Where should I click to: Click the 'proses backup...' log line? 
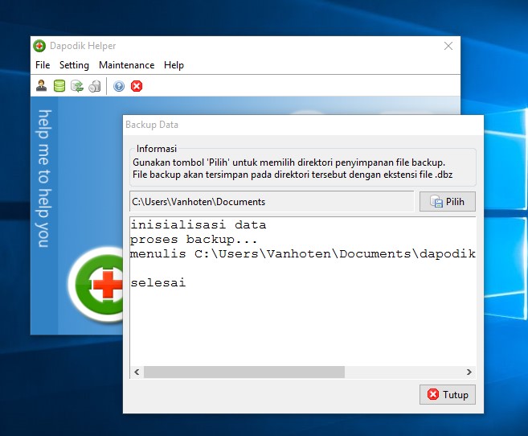click(x=194, y=240)
